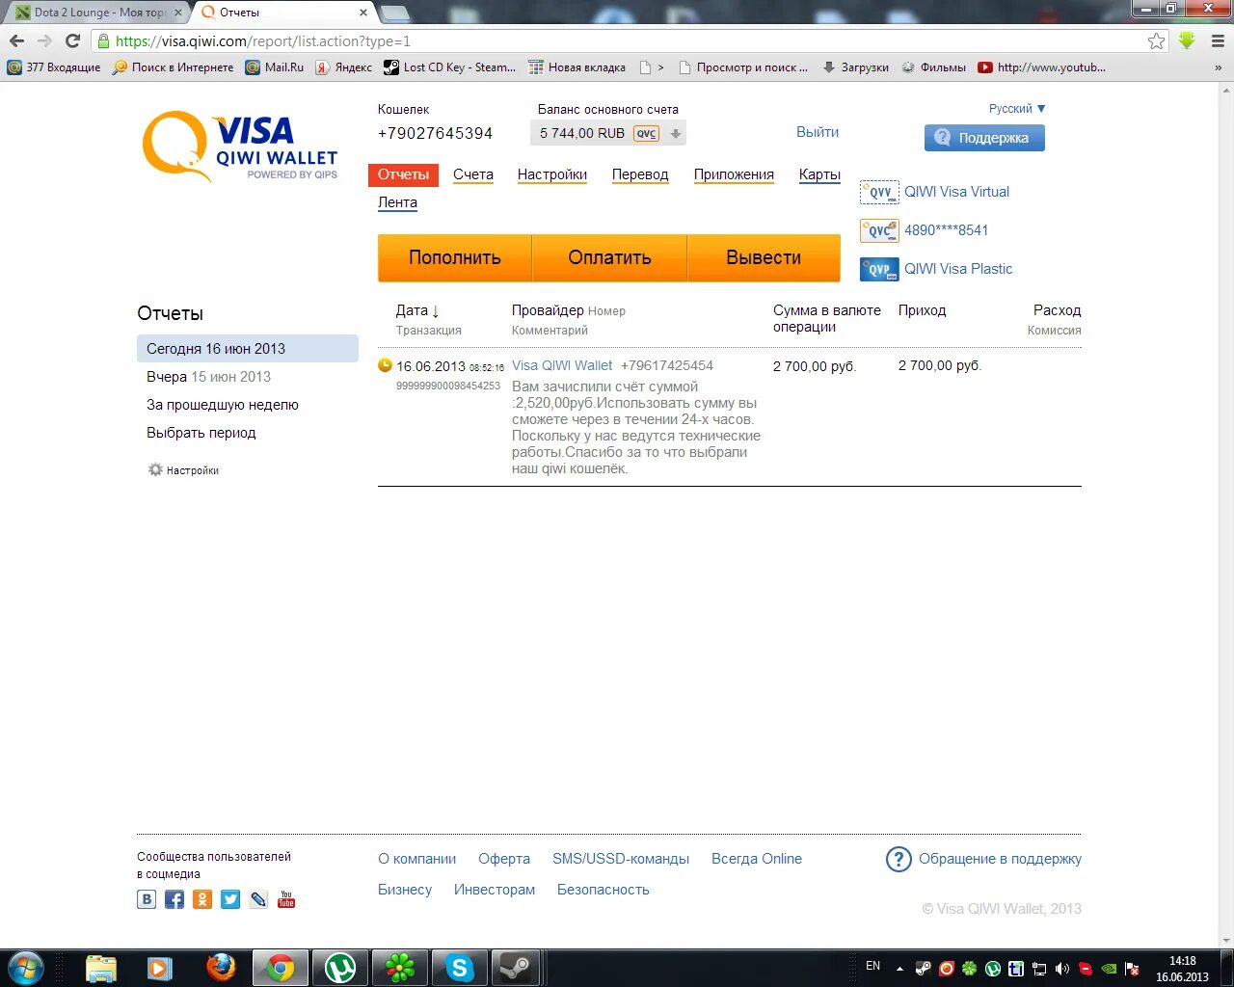Click the Пополнить button
This screenshot has width=1234, height=987.
(x=455, y=257)
